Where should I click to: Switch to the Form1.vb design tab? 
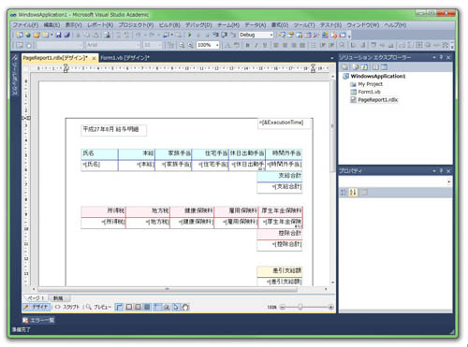pos(124,58)
